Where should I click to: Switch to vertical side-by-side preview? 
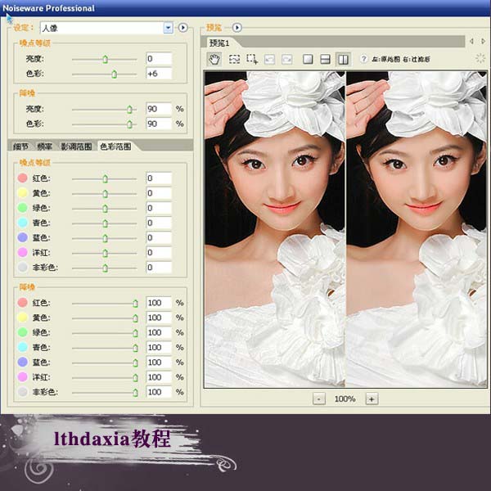click(x=343, y=59)
